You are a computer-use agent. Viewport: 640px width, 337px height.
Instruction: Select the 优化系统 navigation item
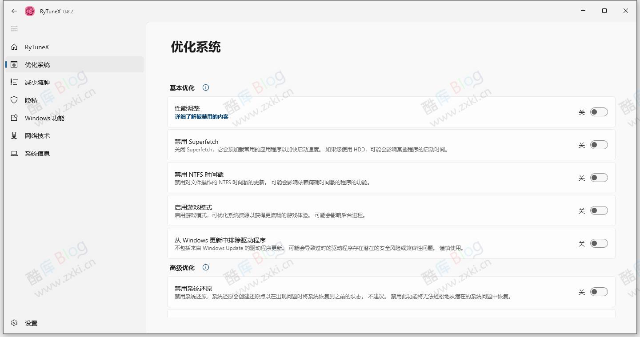click(x=37, y=64)
